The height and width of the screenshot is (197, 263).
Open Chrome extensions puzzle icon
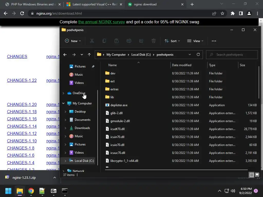click(x=232, y=13)
